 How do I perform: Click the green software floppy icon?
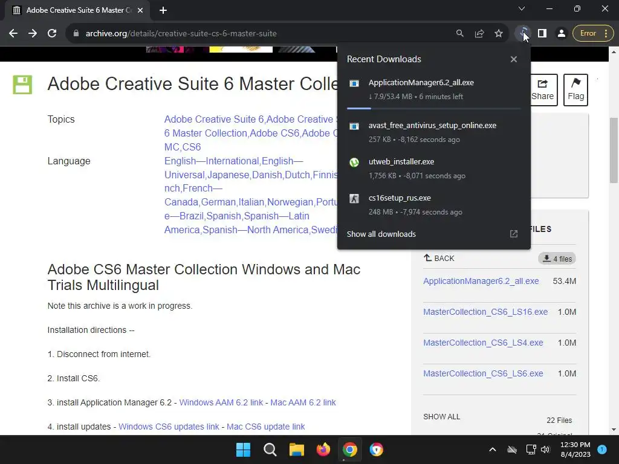click(x=22, y=85)
